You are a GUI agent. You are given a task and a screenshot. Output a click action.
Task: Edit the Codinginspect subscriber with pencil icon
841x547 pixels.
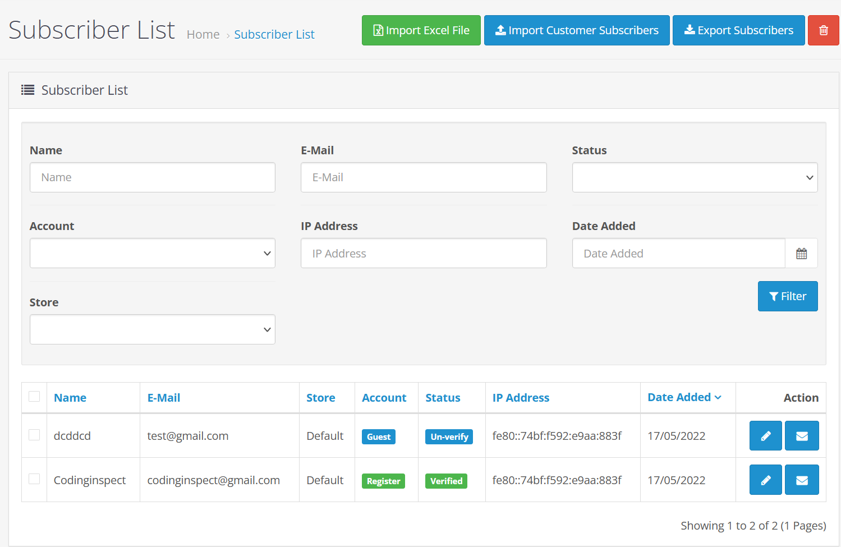pos(765,480)
